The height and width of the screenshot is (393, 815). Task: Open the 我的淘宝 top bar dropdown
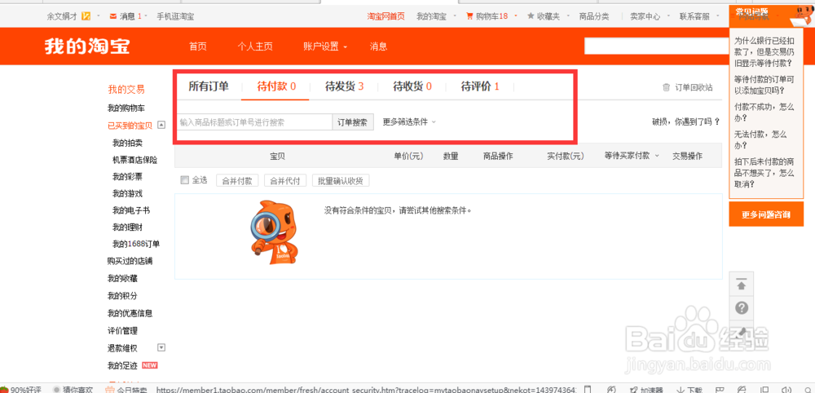[436, 16]
